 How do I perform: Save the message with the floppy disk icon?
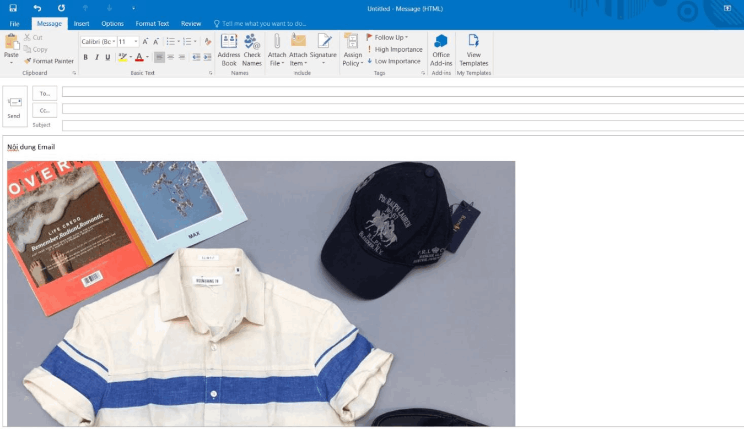pos(13,8)
